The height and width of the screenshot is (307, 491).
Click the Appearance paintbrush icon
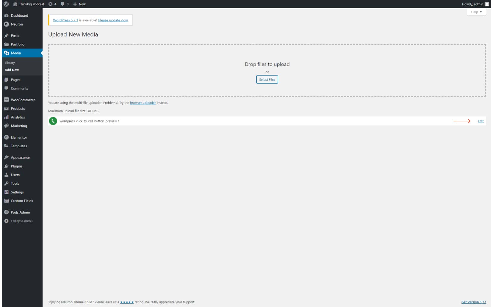(x=6, y=157)
